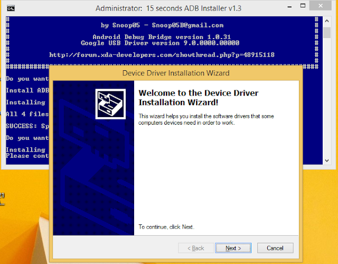Viewport: 338px width, 264px height.
Task: Click "To continue, click Next." text
Action: (166, 227)
